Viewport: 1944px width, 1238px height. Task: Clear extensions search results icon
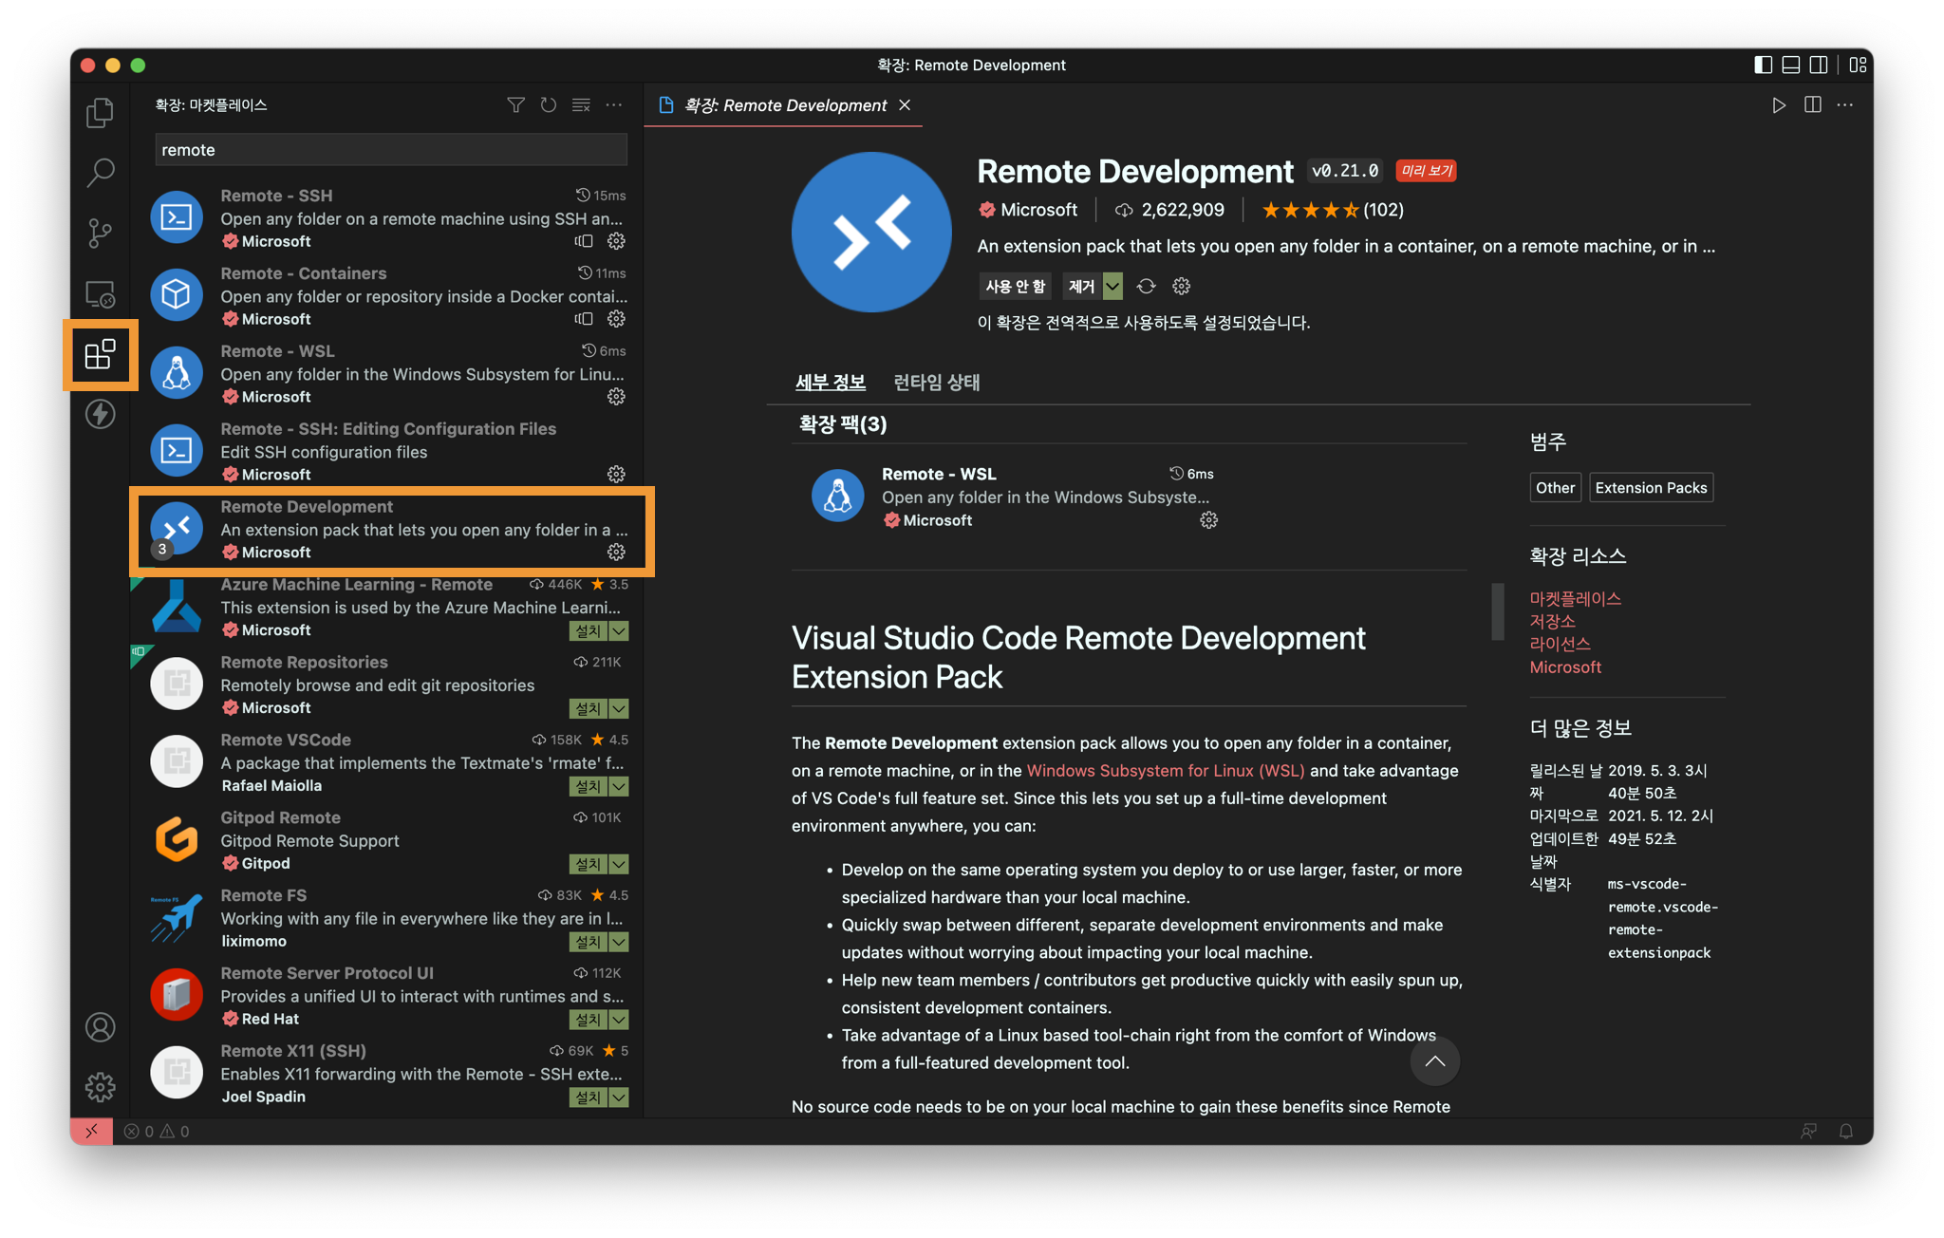click(x=581, y=105)
